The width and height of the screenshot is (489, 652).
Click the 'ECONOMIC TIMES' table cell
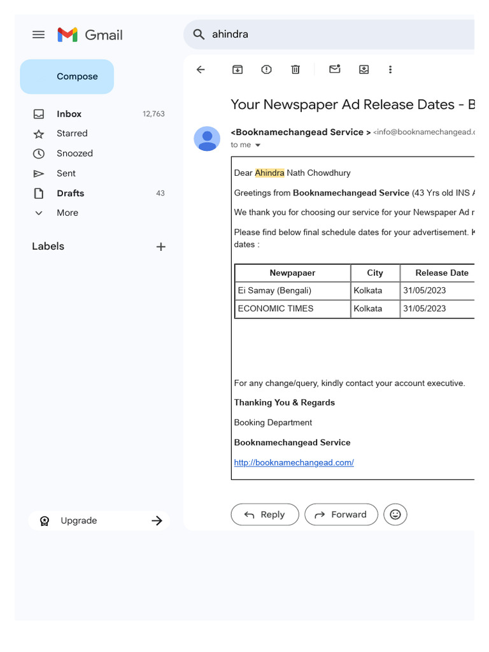(293, 309)
